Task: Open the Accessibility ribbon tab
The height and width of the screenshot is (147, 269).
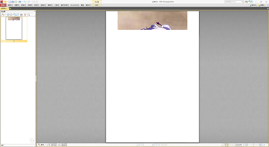Action: pyautogui.click(x=75, y=5)
